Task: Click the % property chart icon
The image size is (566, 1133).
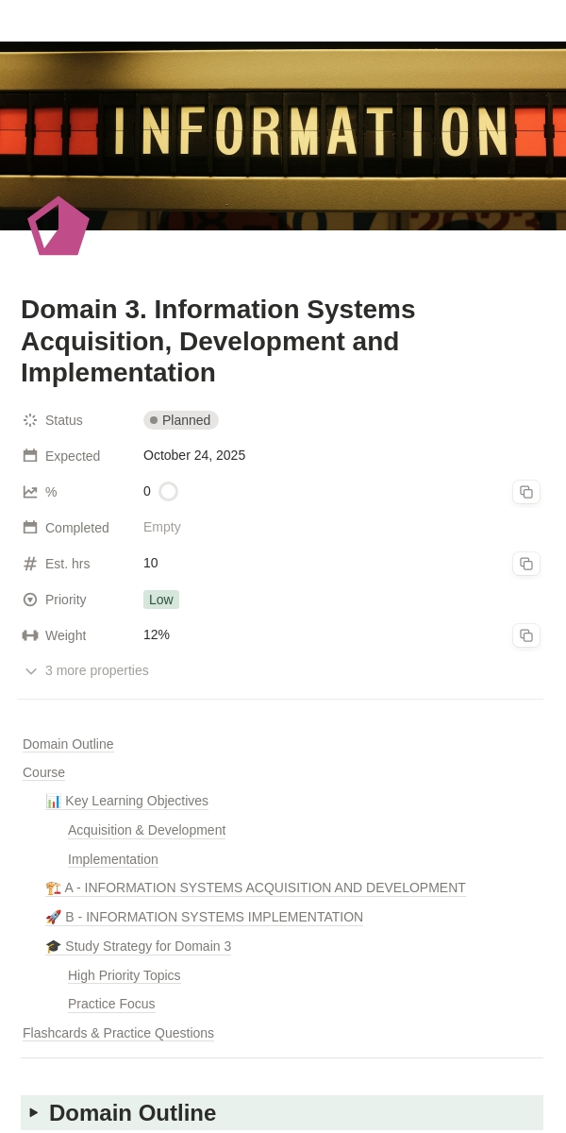Action: (x=30, y=492)
